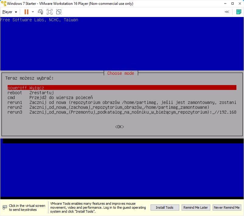Toggle Unity mode icon
The height and width of the screenshot is (216, 244).
click(x=59, y=12)
